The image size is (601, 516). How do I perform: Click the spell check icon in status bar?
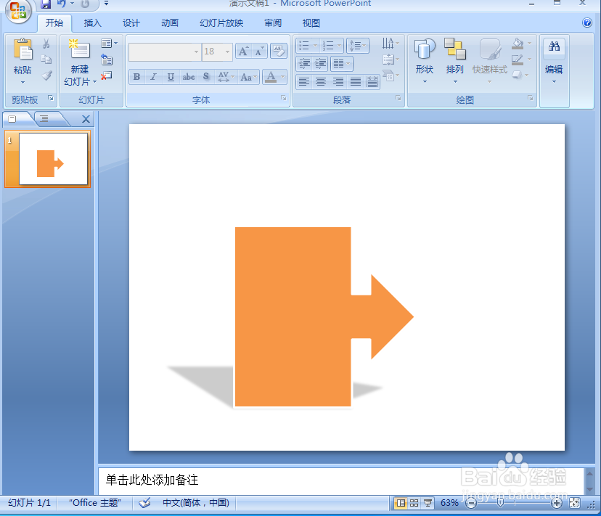click(x=144, y=503)
